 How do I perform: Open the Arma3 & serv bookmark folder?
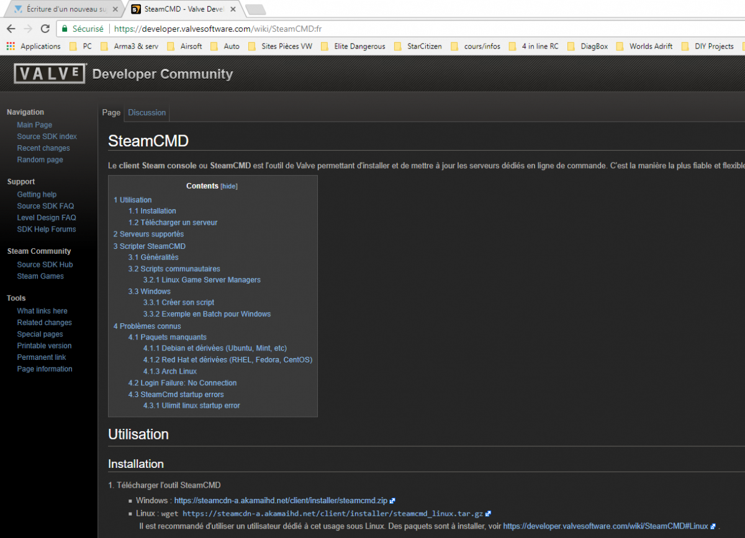129,46
